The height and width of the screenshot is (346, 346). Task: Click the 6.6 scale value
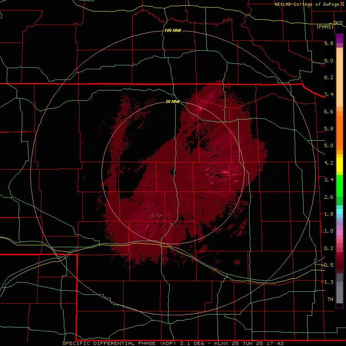point(329,111)
